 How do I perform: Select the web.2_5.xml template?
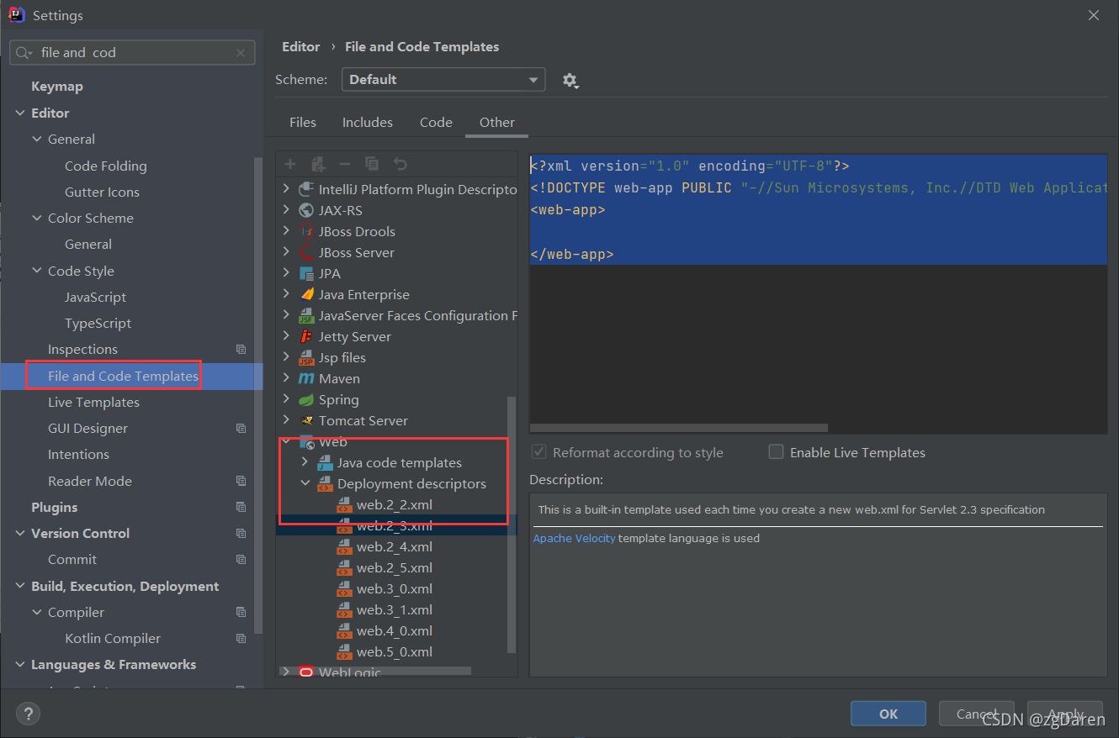click(395, 568)
